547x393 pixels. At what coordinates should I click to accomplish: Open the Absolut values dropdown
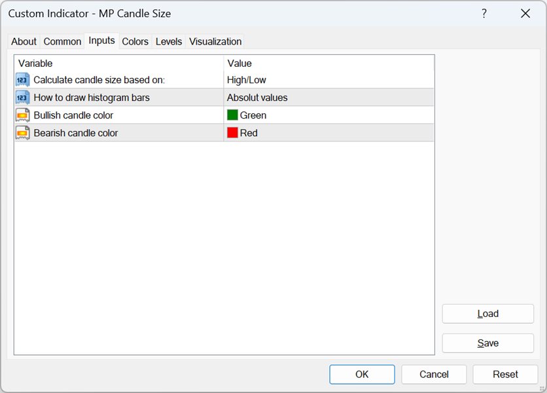(x=328, y=98)
